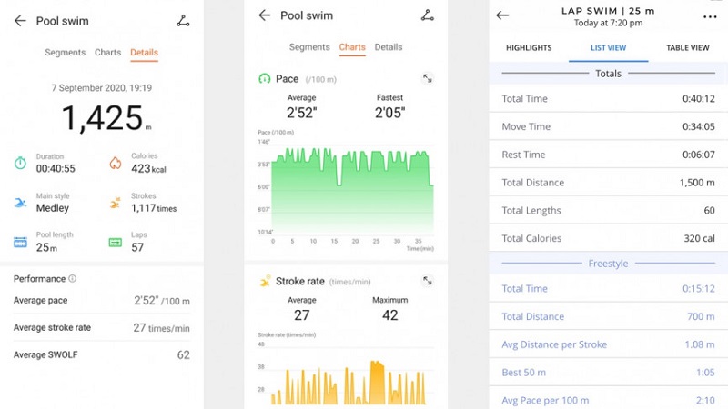Screen dimensions: 728x409
Task: Tap the Best 50 m row
Action: pos(608,372)
